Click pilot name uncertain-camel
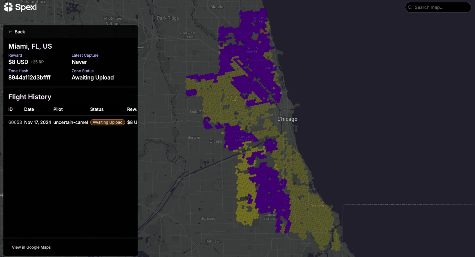475x257 pixels. pos(71,122)
